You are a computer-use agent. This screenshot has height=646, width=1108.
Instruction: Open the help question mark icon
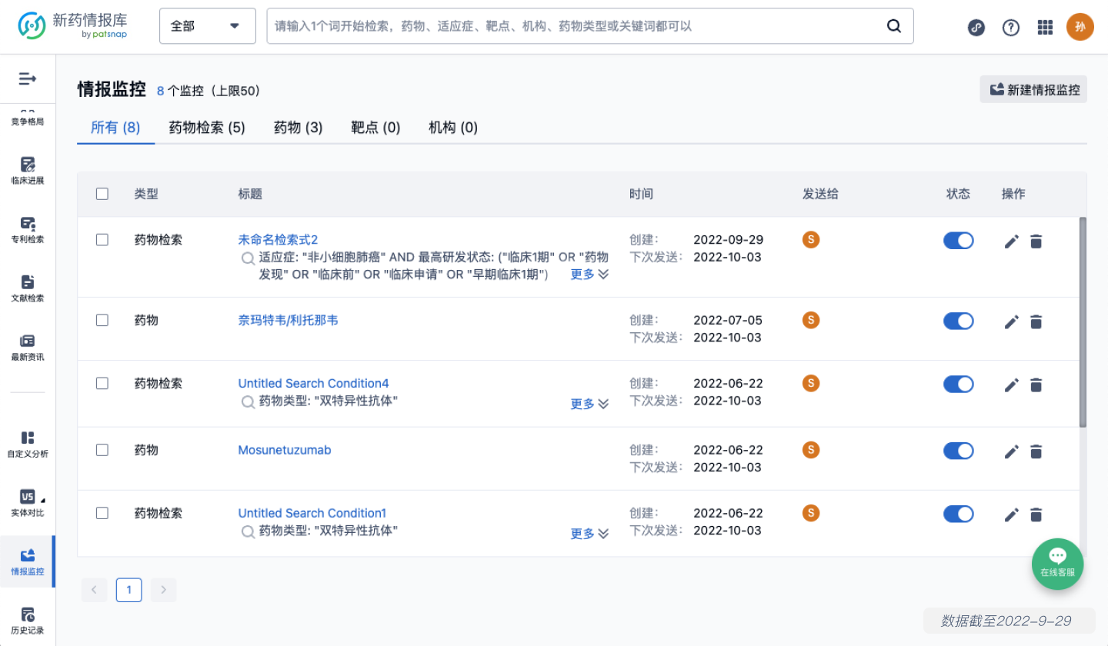click(x=1011, y=28)
